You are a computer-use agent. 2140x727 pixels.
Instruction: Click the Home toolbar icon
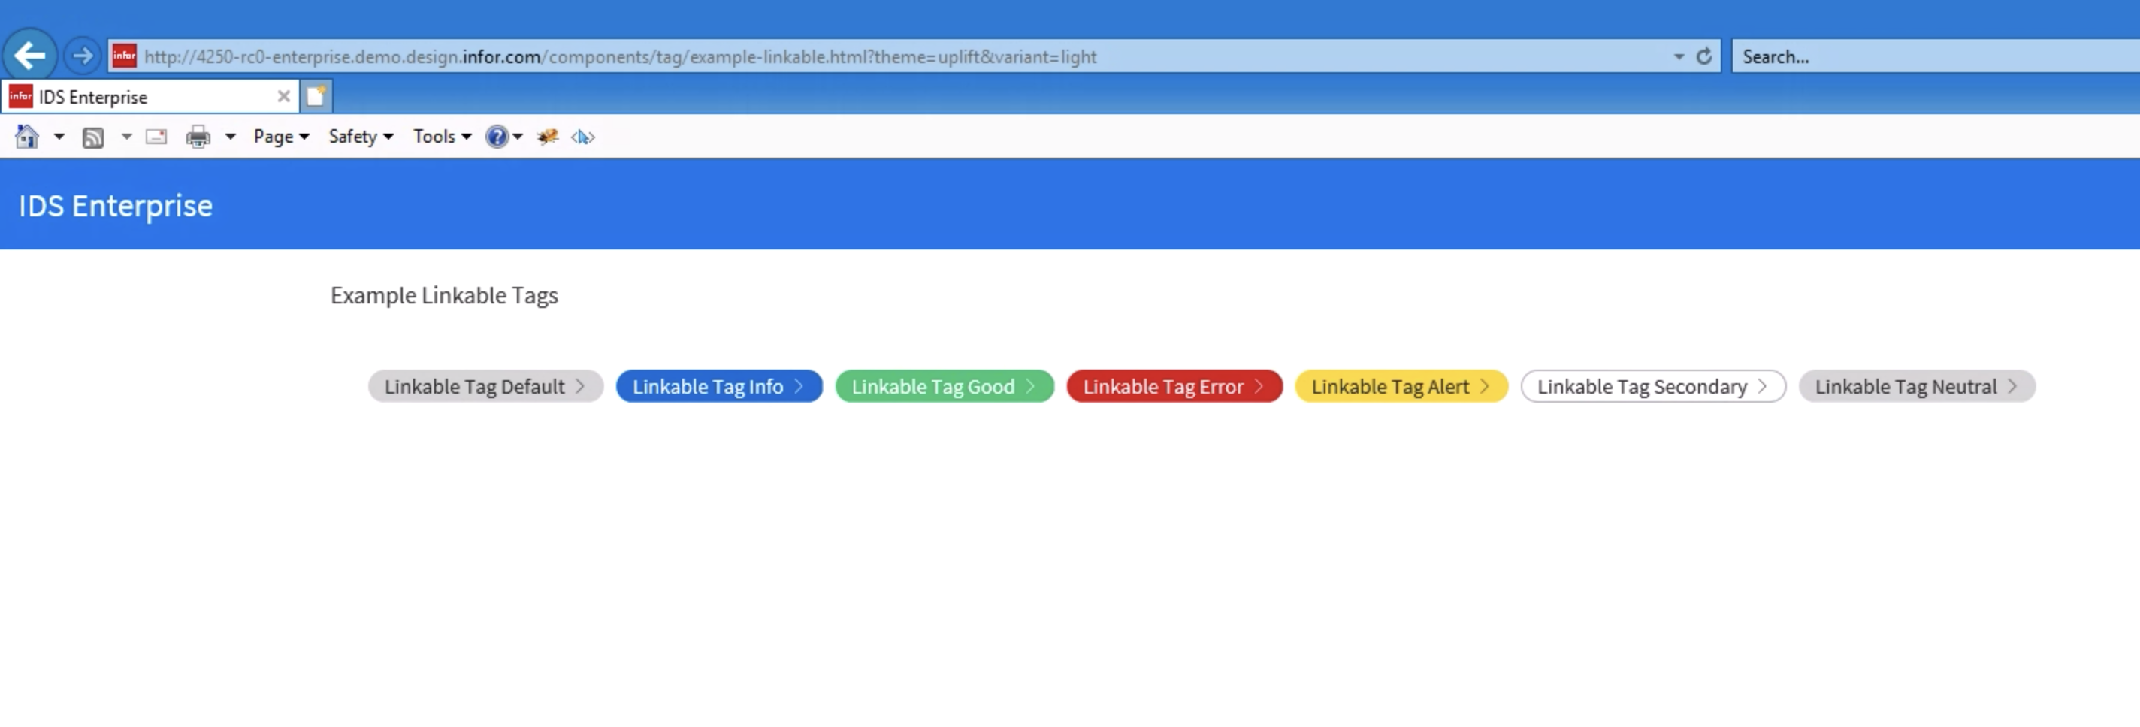[x=26, y=136]
